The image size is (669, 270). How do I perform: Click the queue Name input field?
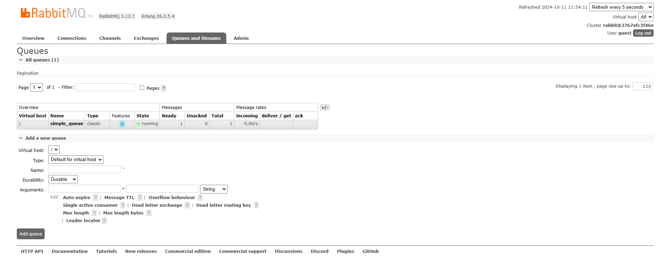pos(84,169)
